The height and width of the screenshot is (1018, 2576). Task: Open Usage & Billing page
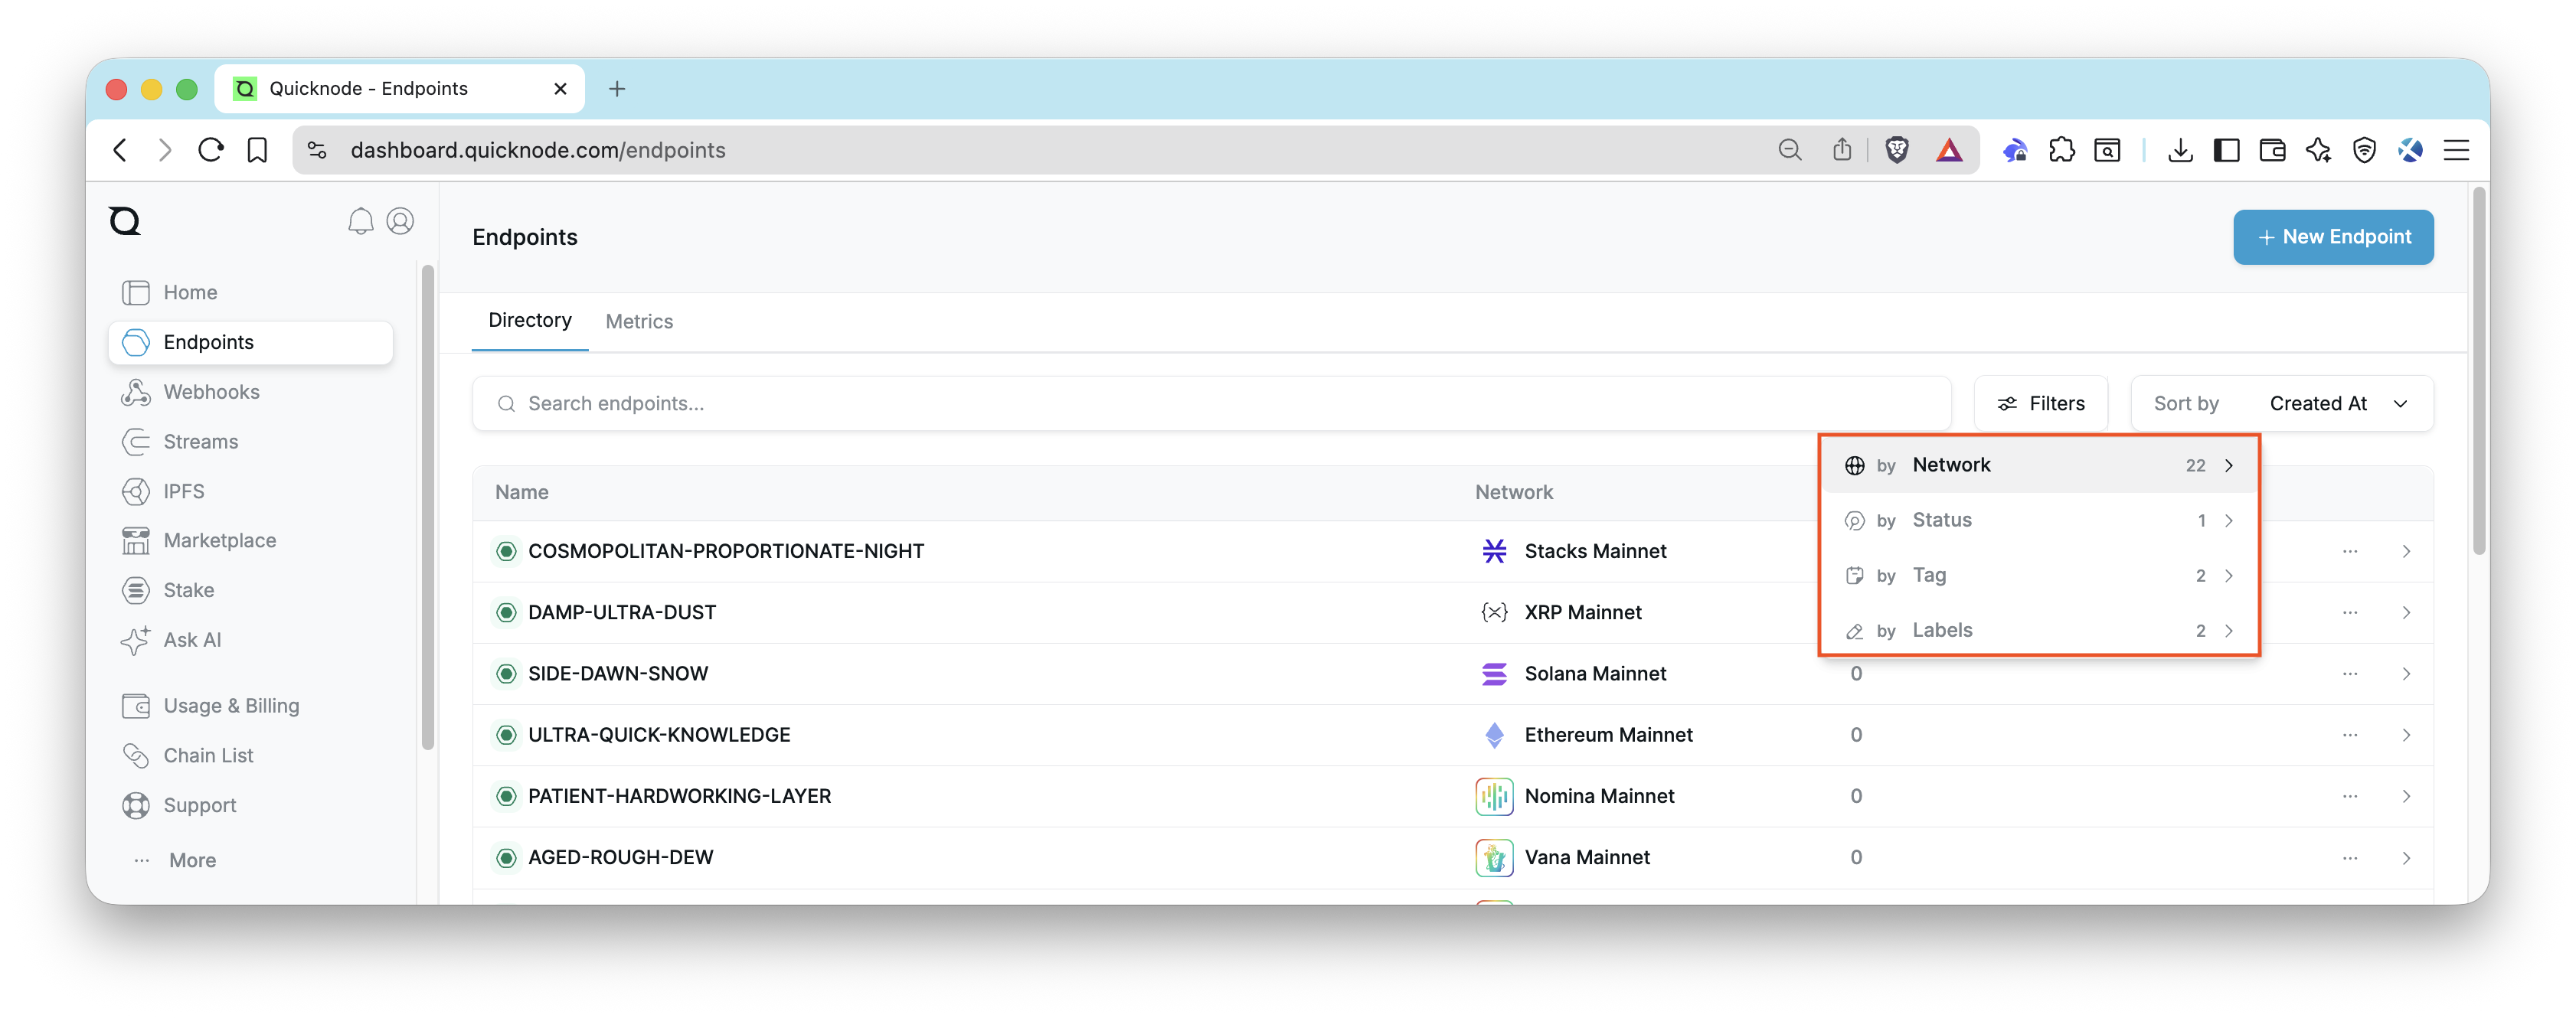pos(231,705)
